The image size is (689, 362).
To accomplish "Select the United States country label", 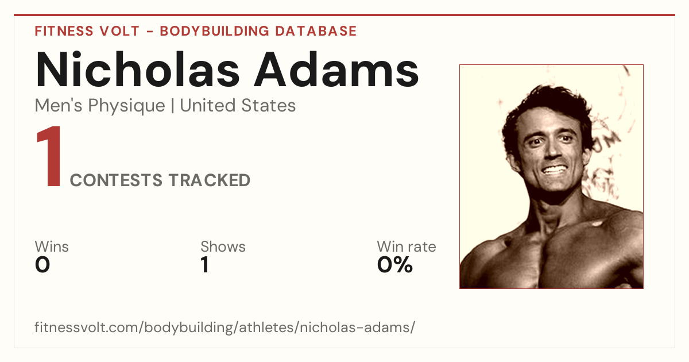I will (x=238, y=106).
